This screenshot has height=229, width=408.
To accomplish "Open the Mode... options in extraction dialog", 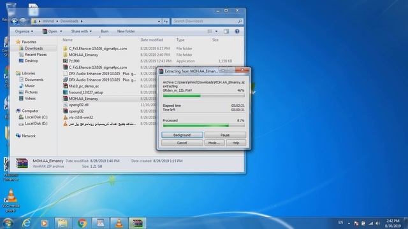I will (214, 142).
